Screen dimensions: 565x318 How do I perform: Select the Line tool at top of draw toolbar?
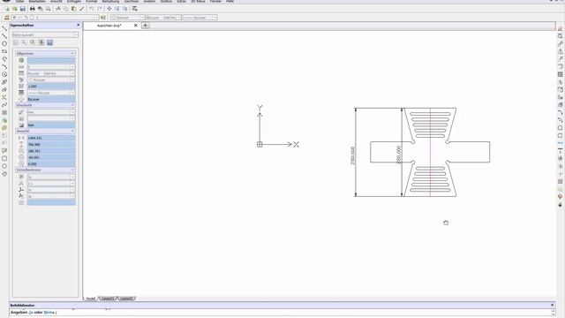[4, 28]
